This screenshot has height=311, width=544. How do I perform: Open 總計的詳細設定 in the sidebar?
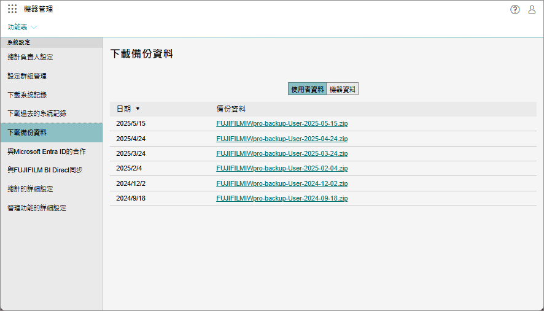pos(30,189)
